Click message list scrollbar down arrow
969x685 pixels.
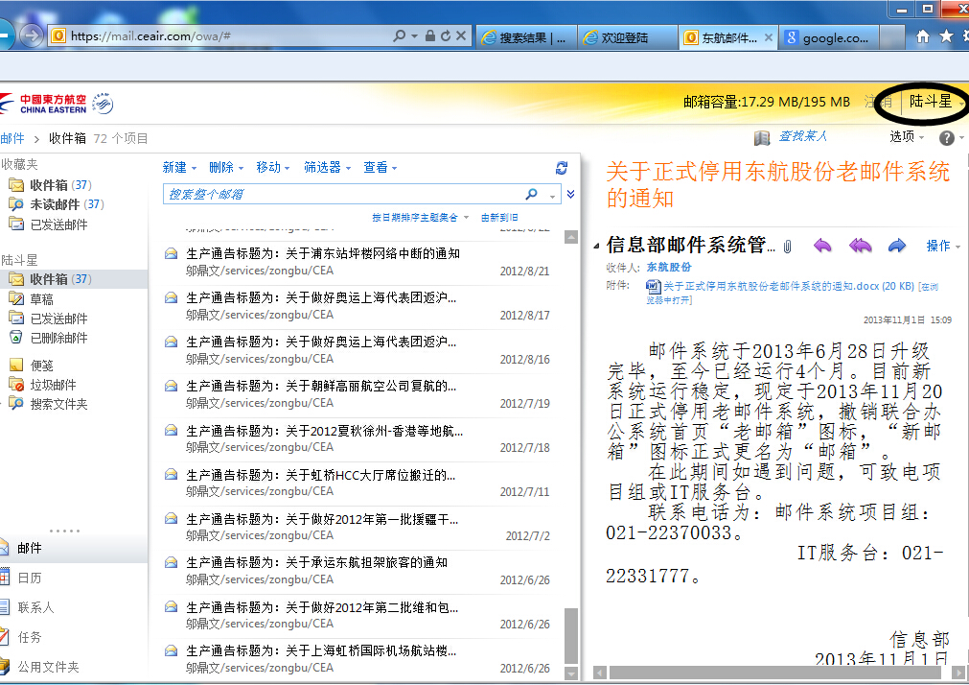pos(571,673)
